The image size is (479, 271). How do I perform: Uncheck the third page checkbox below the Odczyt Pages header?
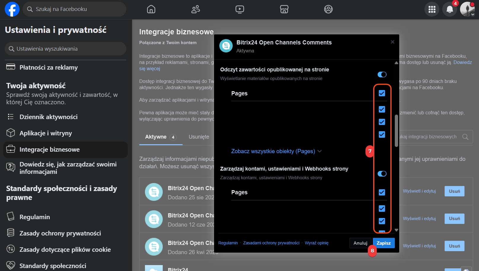click(382, 134)
